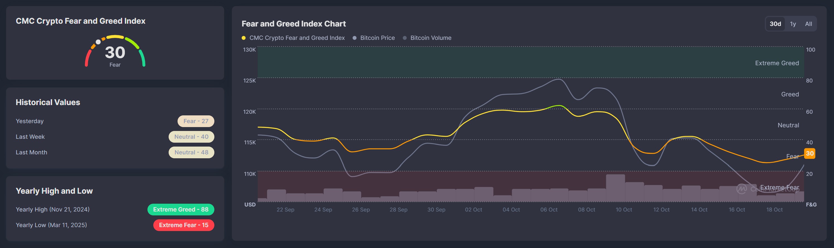
Task: Click the Extreme Greed - 88 badge
Action: [181, 210]
